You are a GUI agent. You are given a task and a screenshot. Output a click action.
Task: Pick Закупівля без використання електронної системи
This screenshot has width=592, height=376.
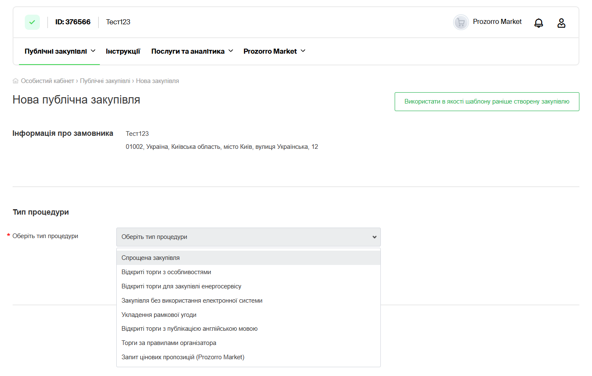[192, 301]
